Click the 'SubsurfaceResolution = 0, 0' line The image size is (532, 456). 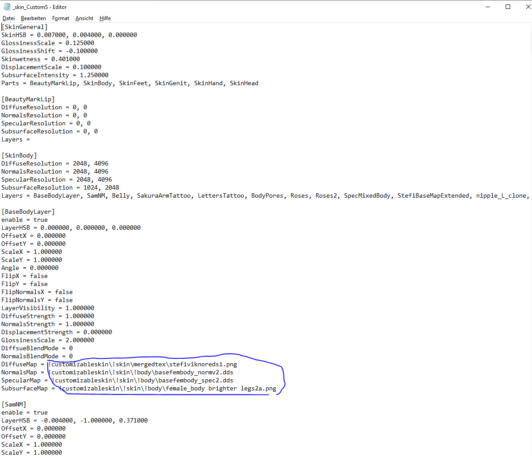pyautogui.click(x=50, y=131)
